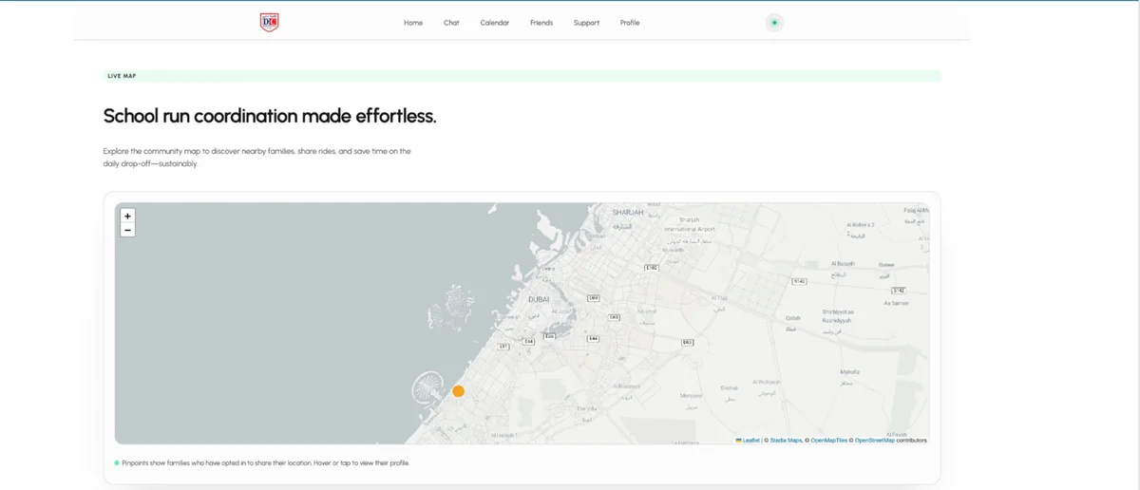The height and width of the screenshot is (490, 1140).
Task: Click the green status indicator button
Action: 774,23
